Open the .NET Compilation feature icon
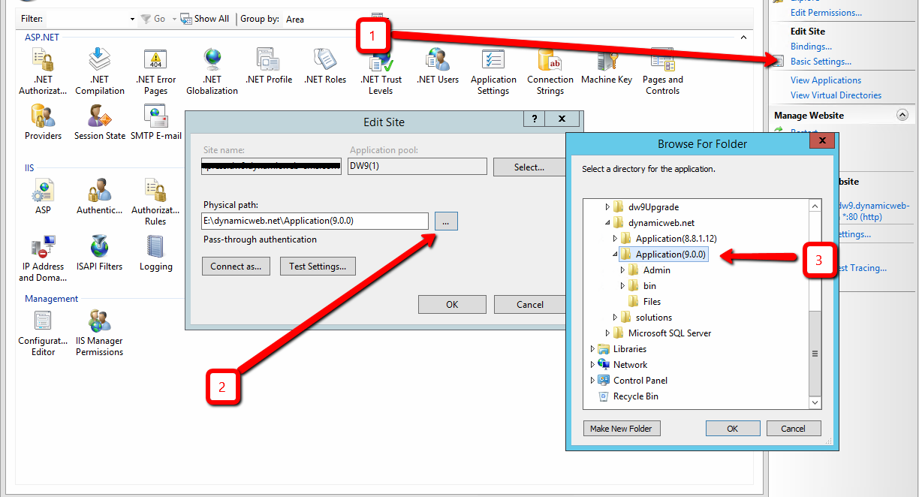Viewport: 919px width, 497px height. tap(99, 71)
